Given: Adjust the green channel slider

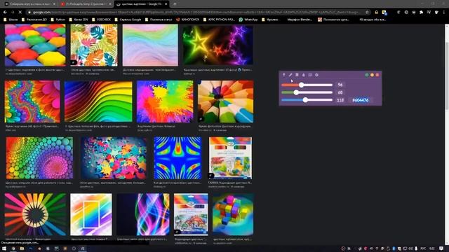Looking at the screenshot, I should [x=307, y=92].
